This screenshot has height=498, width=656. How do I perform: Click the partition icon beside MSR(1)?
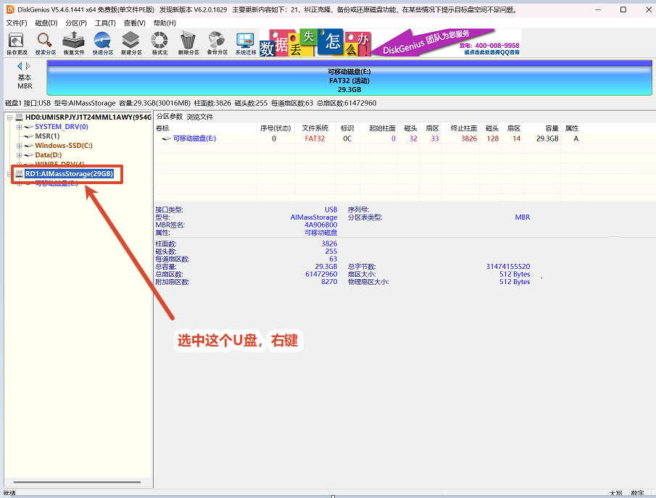[x=29, y=136]
